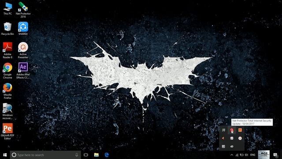Click the white square icon in overflow bottom row
Screen dimensions: 282x159
pyautogui.click(x=223, y=146)
